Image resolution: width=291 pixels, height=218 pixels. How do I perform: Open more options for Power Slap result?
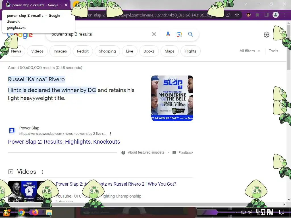[x=111, y=134]
